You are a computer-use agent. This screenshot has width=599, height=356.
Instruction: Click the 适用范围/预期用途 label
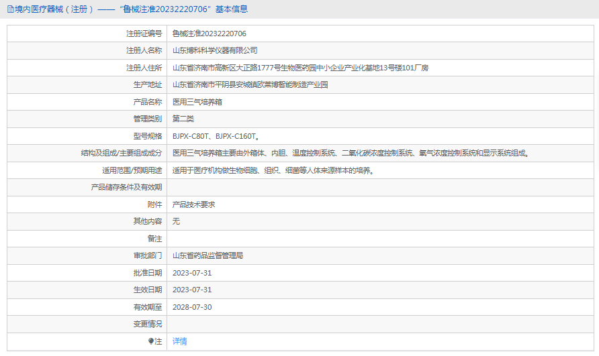click(132, 170)
